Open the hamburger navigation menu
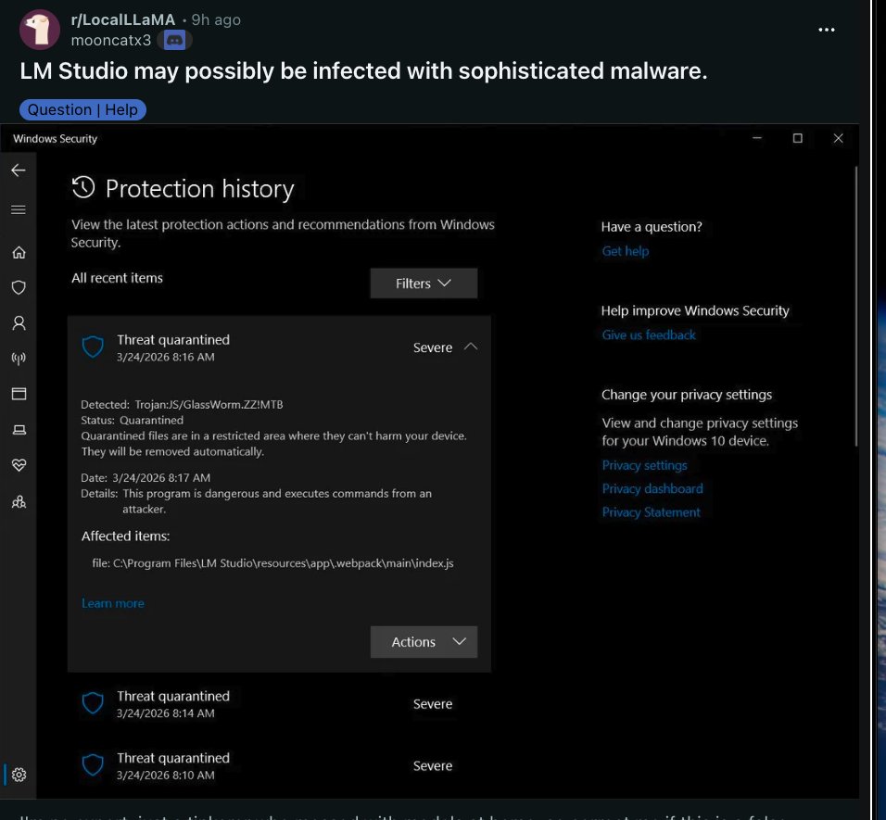 tap(19, 209)
